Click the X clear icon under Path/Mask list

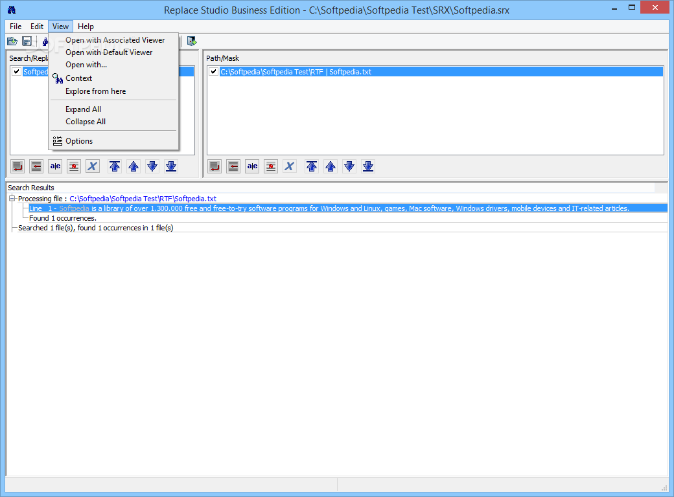tap(290, 166)
